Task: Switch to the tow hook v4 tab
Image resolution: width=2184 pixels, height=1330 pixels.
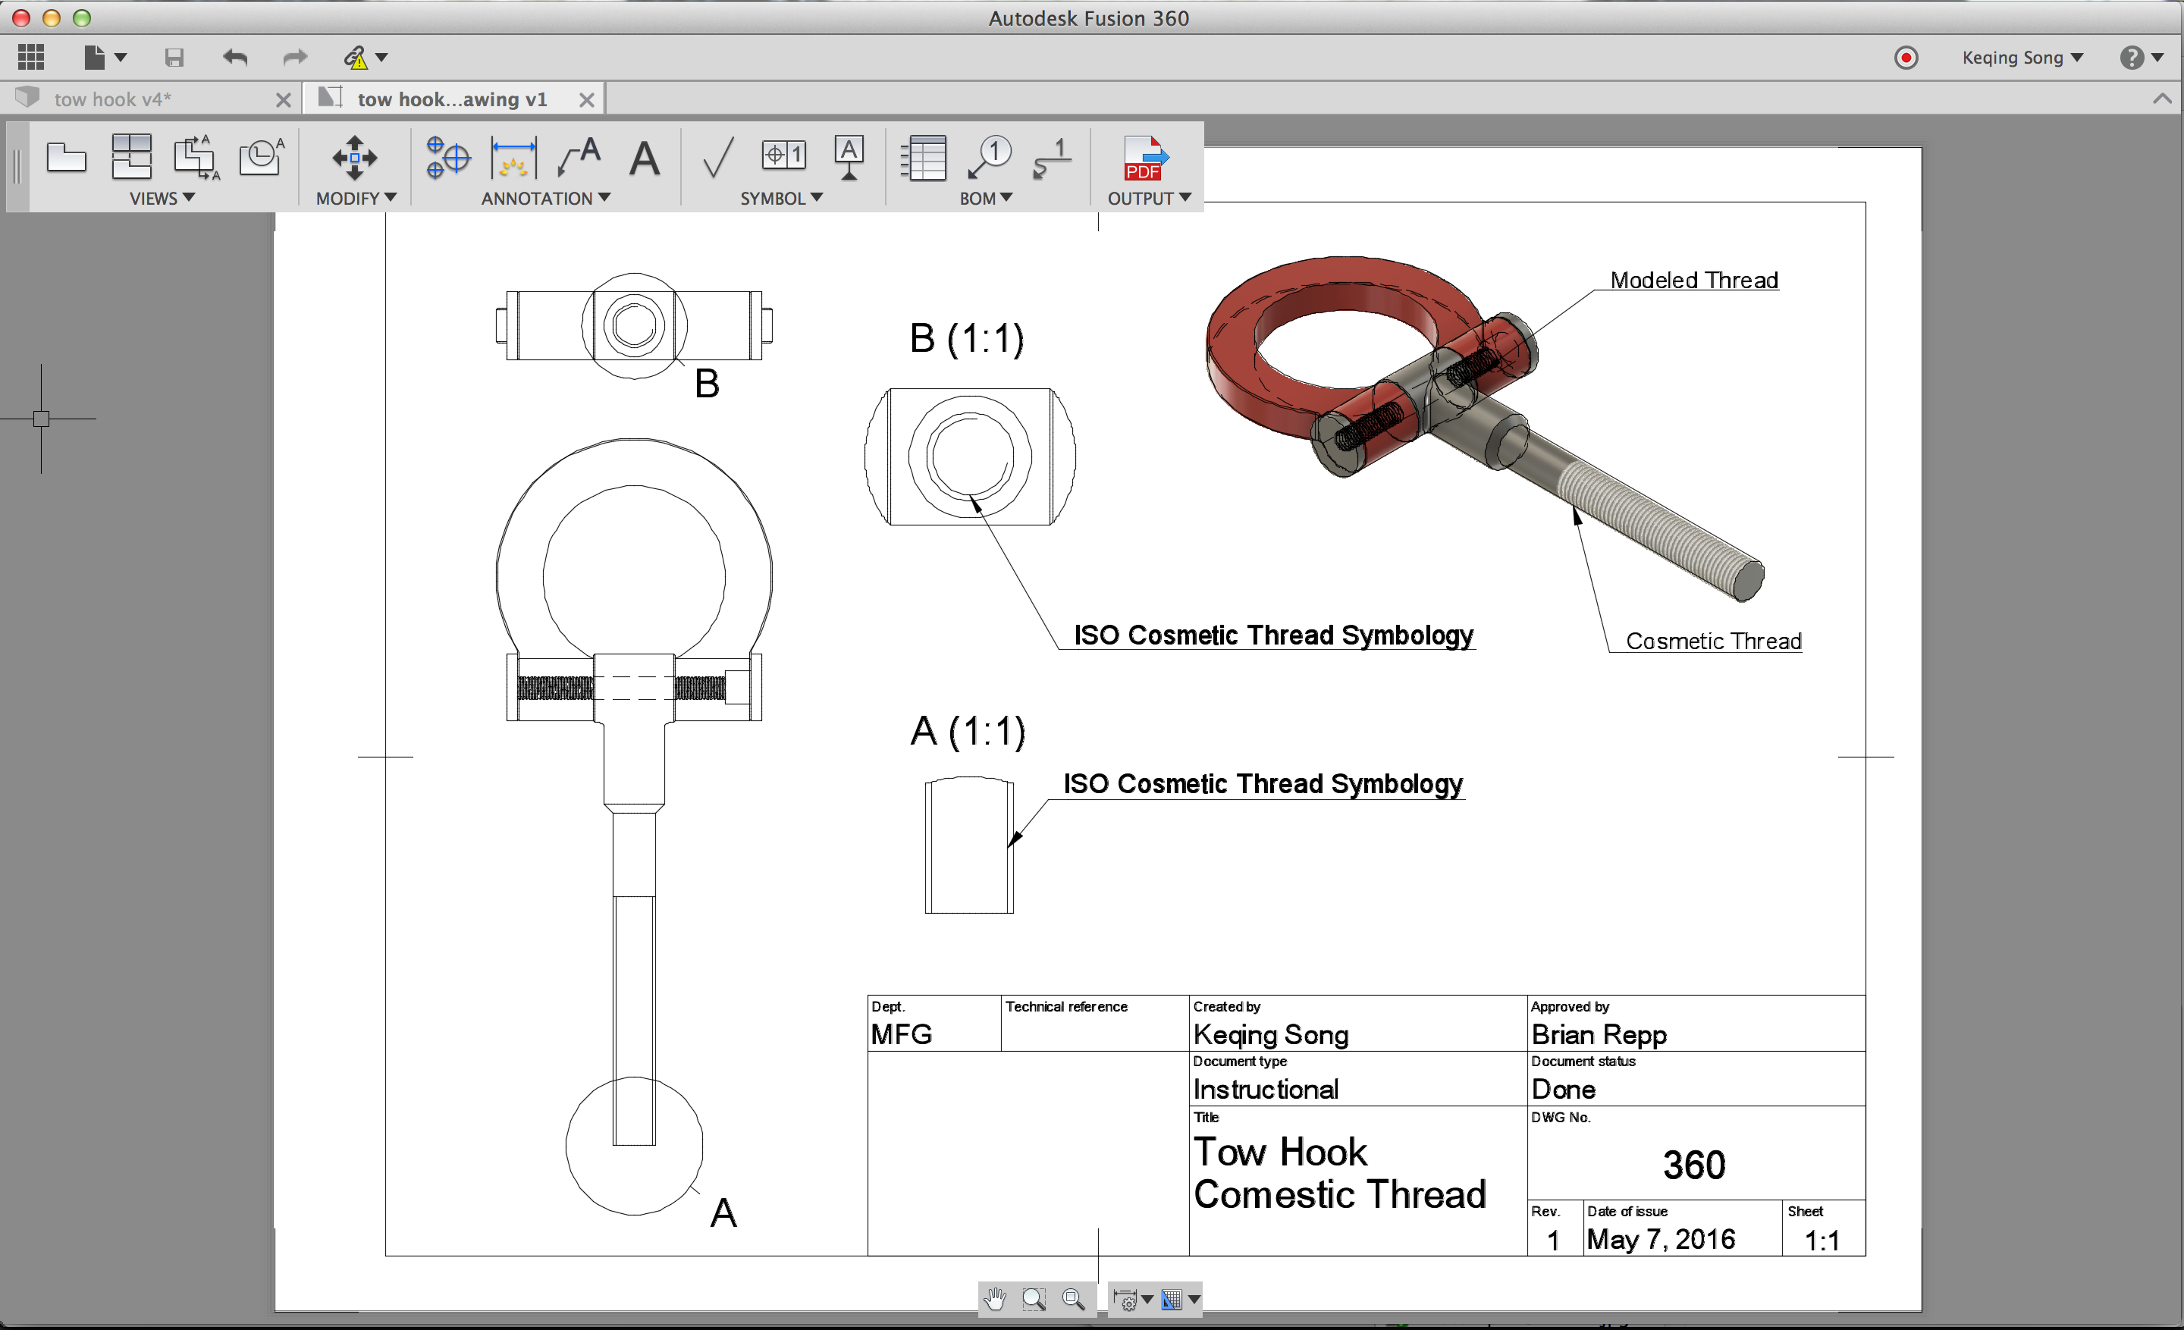Action: pos(112,99)
